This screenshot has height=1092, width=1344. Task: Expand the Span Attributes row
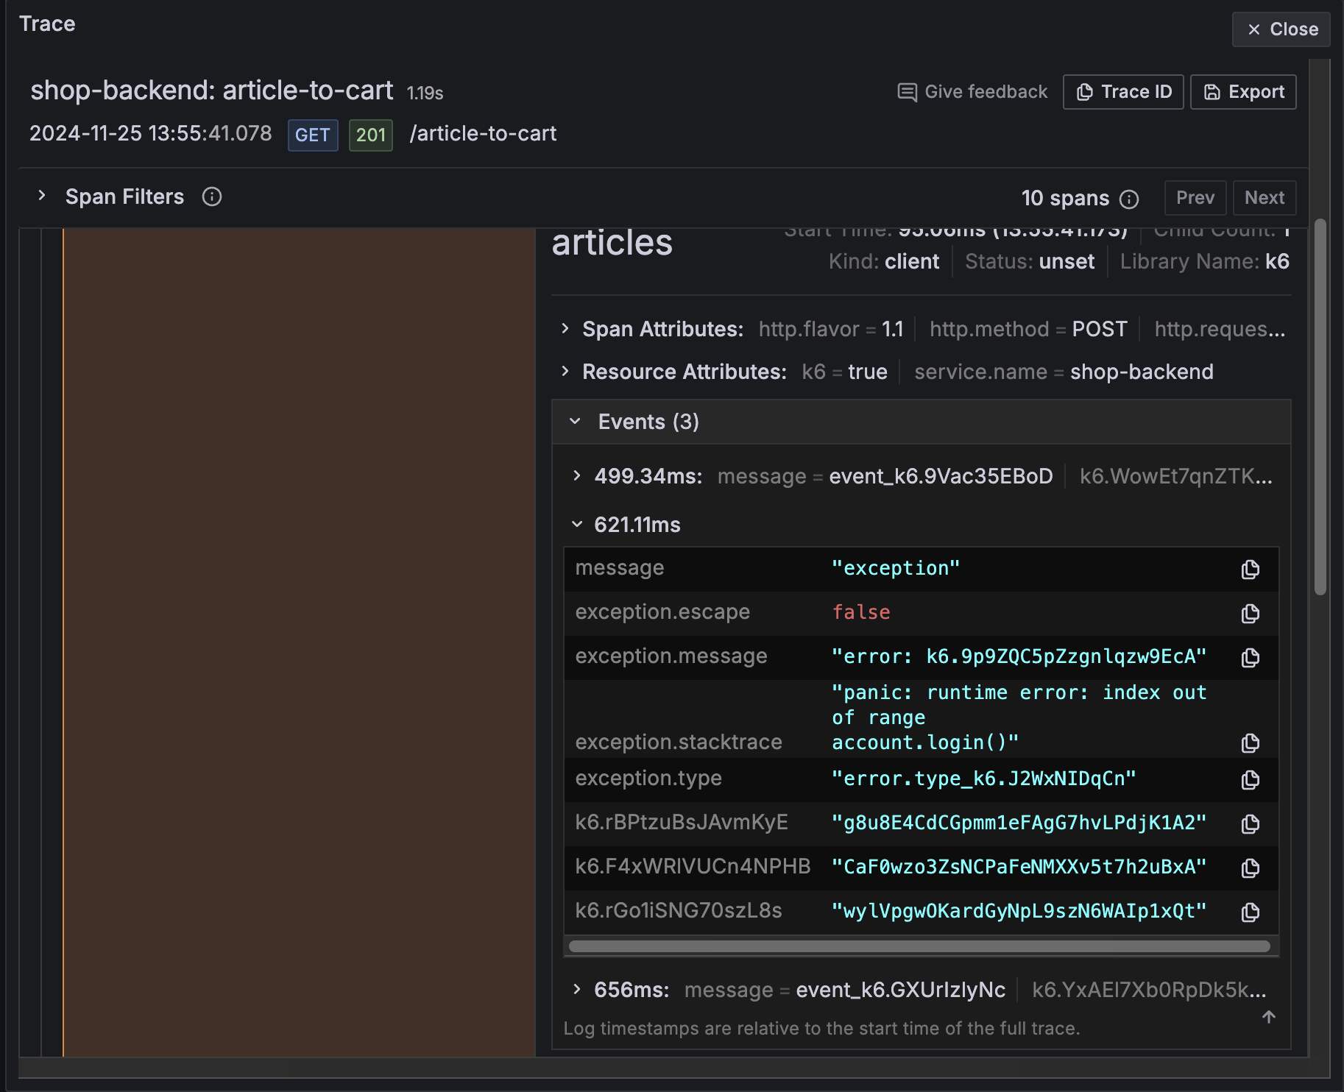[565, 329]
